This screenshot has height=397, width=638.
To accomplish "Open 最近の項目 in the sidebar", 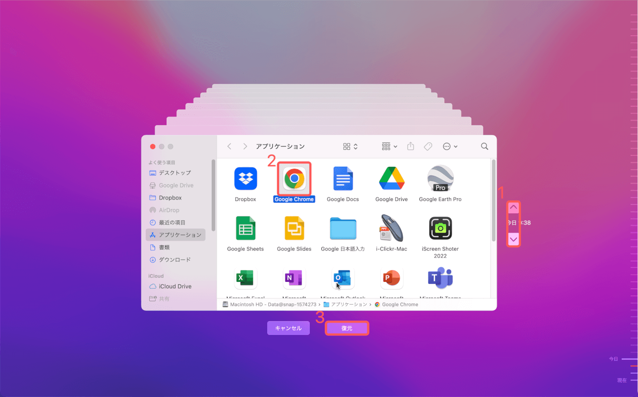I will tap(175, 222).
